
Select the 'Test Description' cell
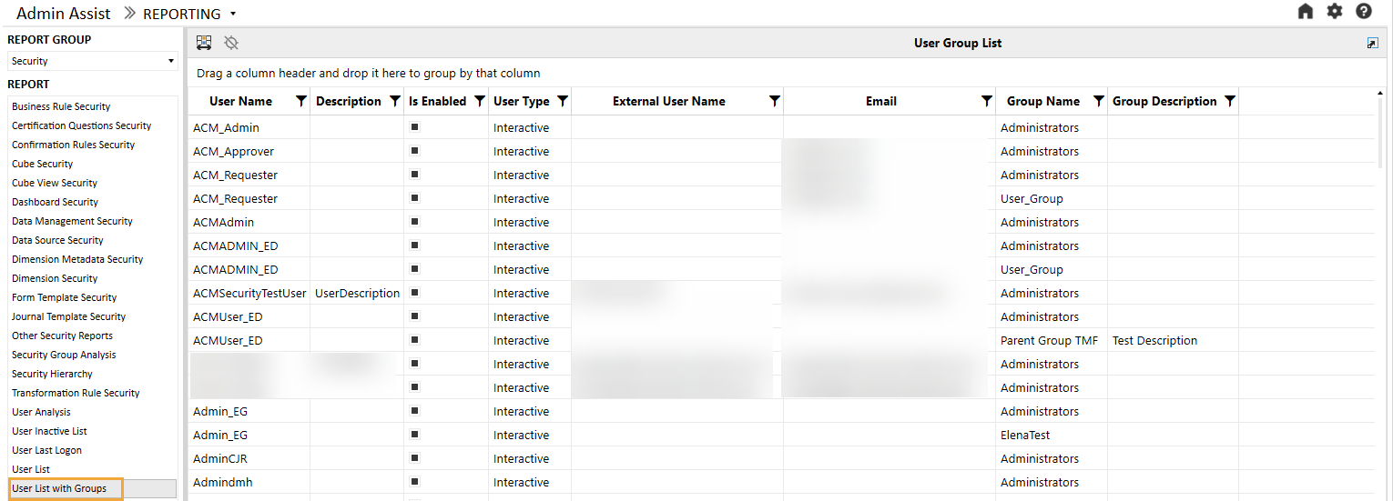pyautogui.click(x=1173, y=340)
